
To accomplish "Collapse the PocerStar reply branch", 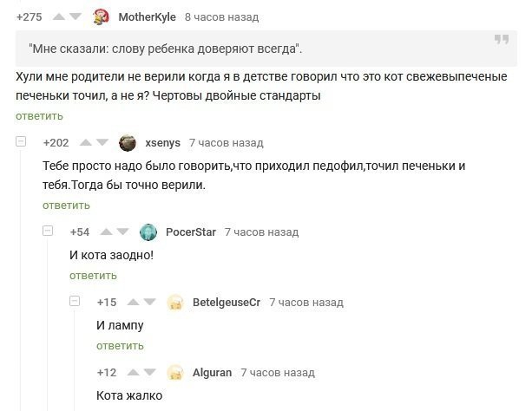I will (49, 232).
